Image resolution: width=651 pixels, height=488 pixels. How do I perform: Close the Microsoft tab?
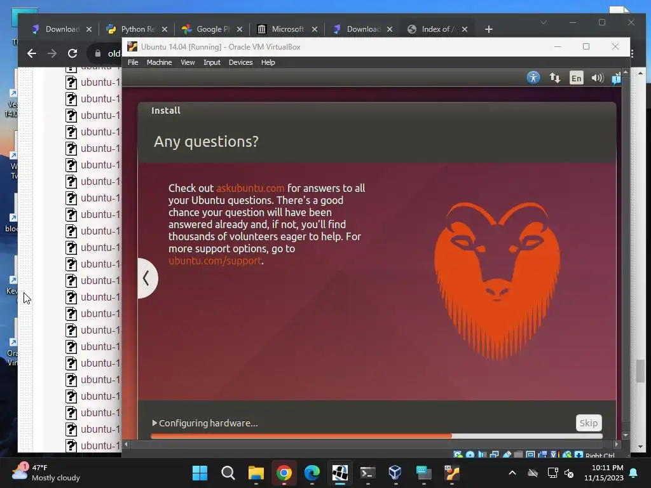[315, 29]
